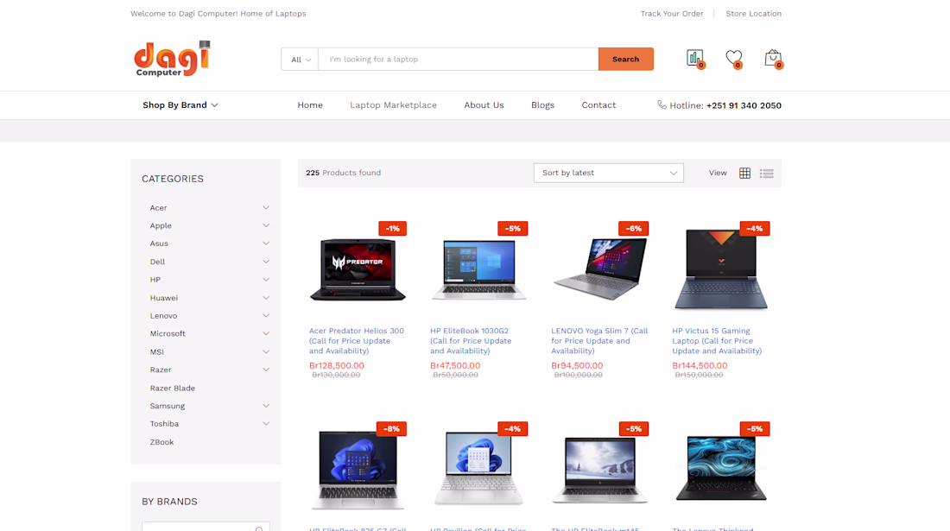The width and height of the screenshot is (950, 531).
Task: Open the shopping cart bag icon
Action: click(772, 58)
